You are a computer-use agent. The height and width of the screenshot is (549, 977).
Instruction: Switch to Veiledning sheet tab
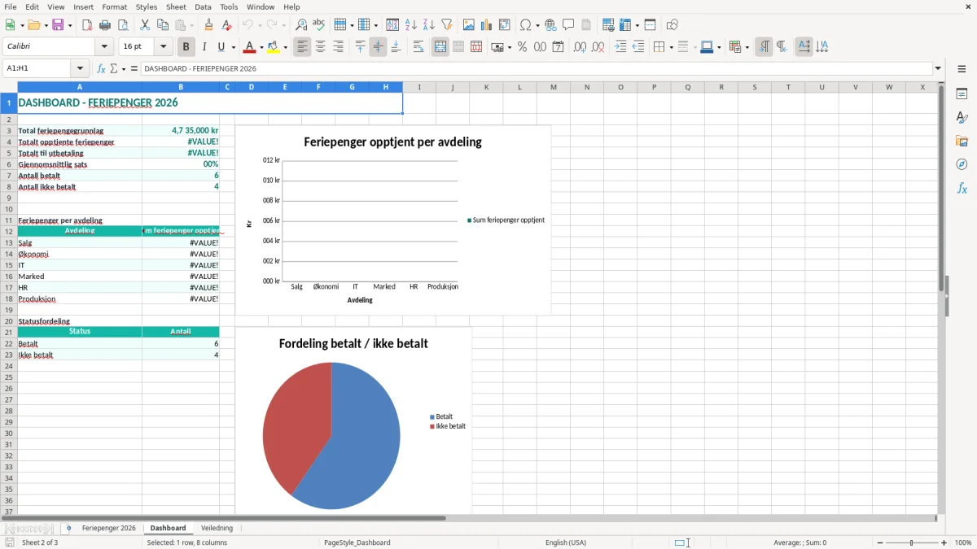217,529
